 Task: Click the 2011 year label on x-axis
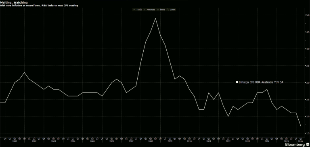(209, 141)
